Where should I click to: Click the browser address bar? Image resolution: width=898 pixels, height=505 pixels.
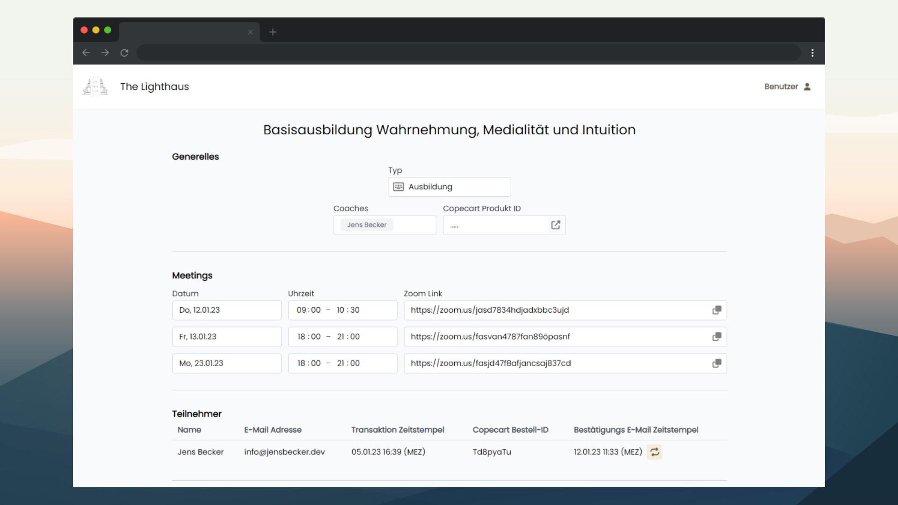click(468, 53)
